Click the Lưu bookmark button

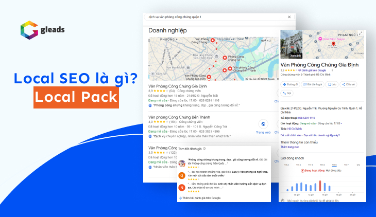pyautogui.click(x=332, y=84)
